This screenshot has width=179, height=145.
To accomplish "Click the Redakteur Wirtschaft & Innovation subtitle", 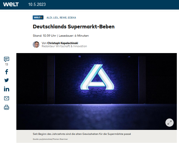I will click(x=64, y=46).
